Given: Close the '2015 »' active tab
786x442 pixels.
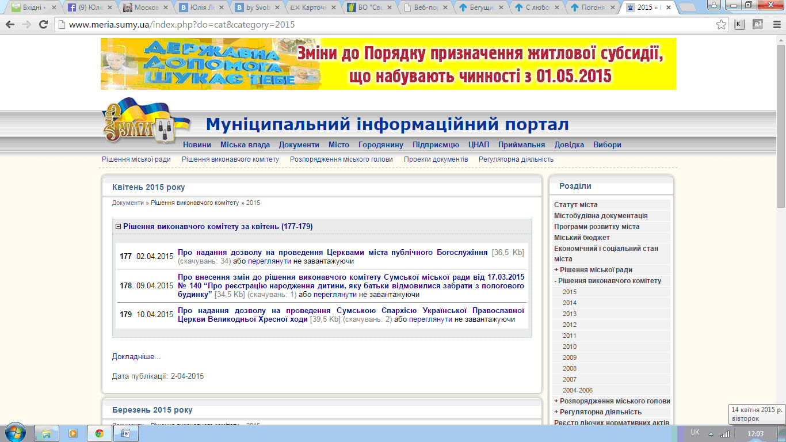Looking at the screenshot, I should click(x=668, y=7).
